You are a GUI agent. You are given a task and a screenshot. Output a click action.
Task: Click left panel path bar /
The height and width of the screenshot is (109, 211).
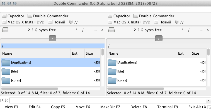53,46
